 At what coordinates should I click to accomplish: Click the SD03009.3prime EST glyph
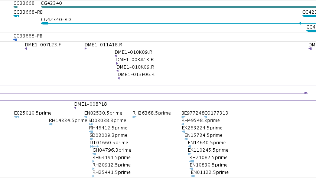91,139
